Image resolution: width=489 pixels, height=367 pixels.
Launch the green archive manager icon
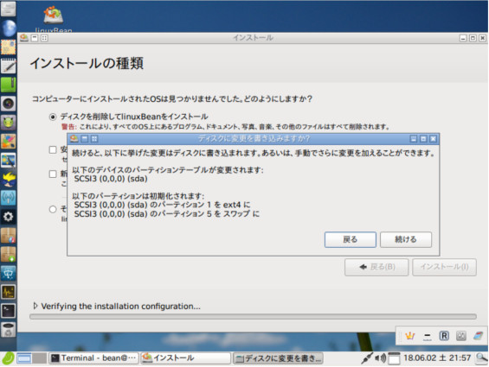coord(8,85)
